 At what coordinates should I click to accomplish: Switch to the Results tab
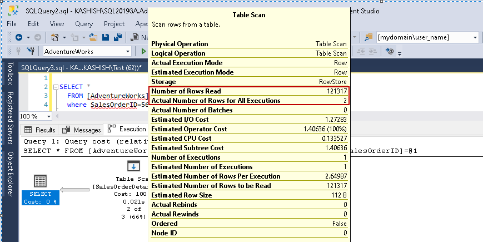pyautogui.click(x=39, y=130)
